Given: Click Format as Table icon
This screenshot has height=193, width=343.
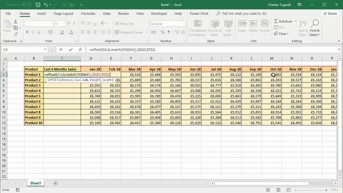Looking at the screenshot, I should (x=215, y=24).
